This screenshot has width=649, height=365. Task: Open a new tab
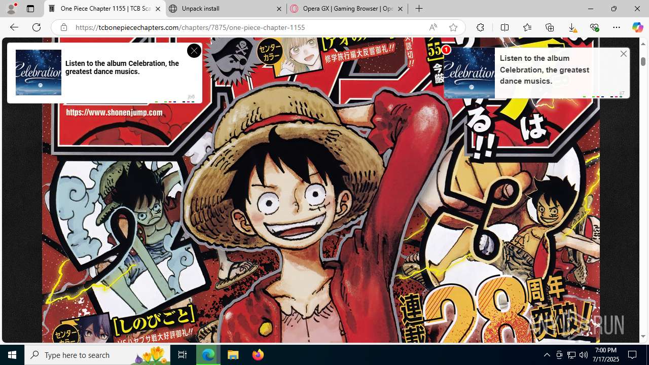419,9
